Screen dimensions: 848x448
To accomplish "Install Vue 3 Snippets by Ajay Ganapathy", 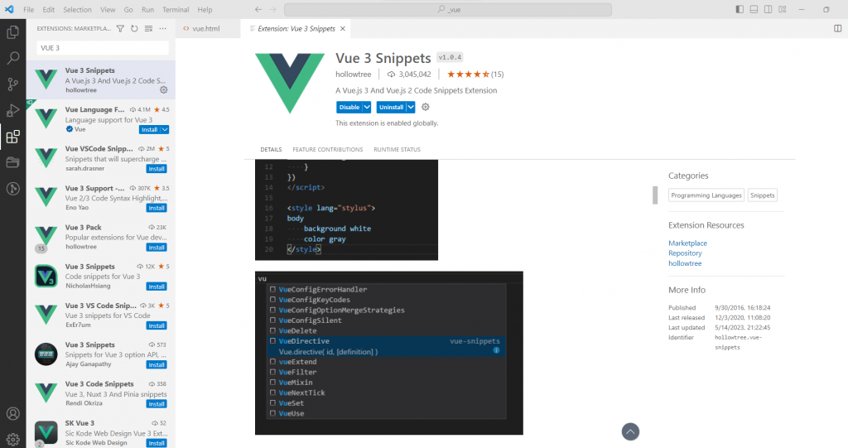I will coord(157,365).
